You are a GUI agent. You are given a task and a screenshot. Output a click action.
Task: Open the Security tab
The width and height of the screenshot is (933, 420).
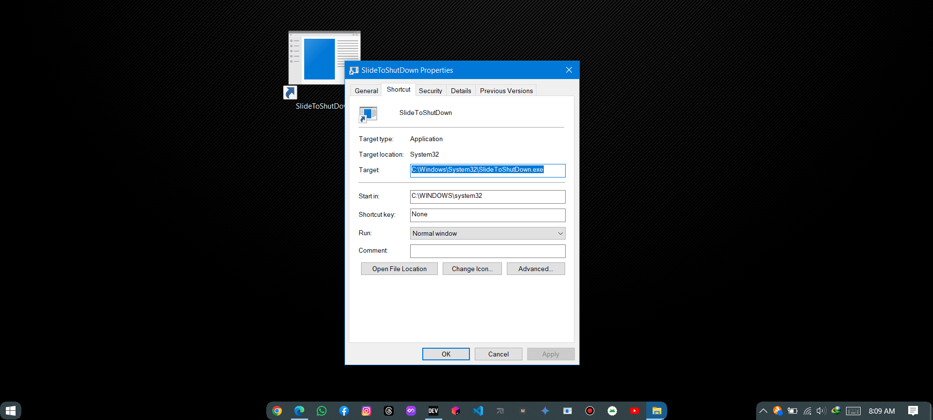430,91
